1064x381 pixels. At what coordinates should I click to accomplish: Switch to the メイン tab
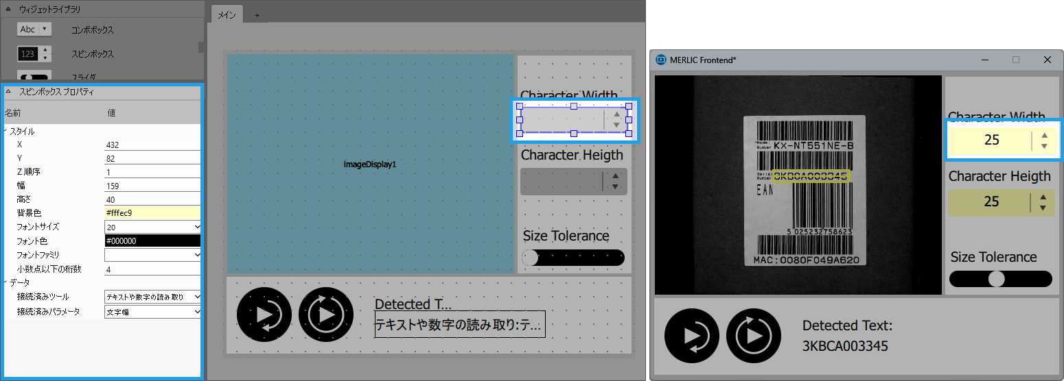tap(226, 14)
